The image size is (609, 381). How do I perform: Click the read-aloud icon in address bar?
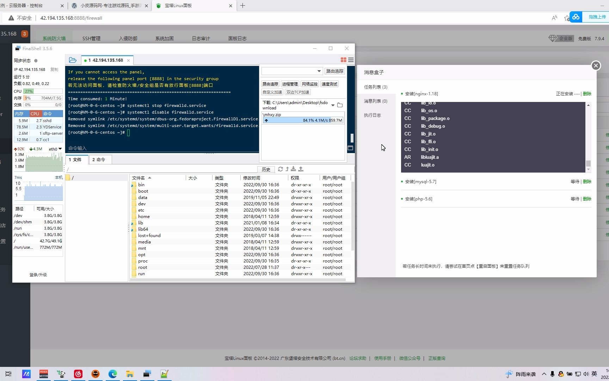(x=554, y=18)
